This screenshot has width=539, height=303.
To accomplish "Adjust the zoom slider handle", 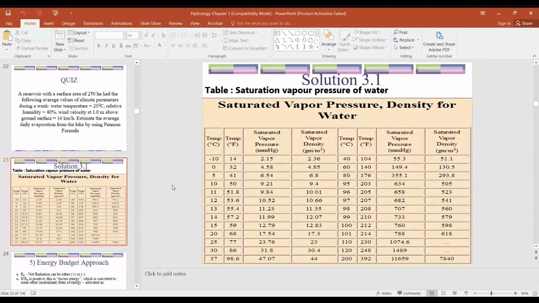I will [491, 293].
